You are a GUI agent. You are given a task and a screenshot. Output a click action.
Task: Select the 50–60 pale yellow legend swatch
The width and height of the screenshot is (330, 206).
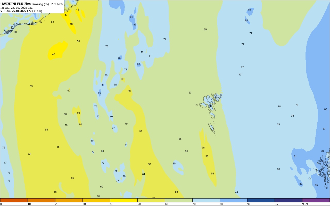pos(151,200)
